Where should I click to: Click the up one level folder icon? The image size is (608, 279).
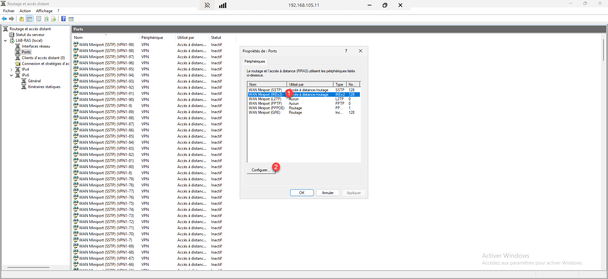click(x=22, y=19)
